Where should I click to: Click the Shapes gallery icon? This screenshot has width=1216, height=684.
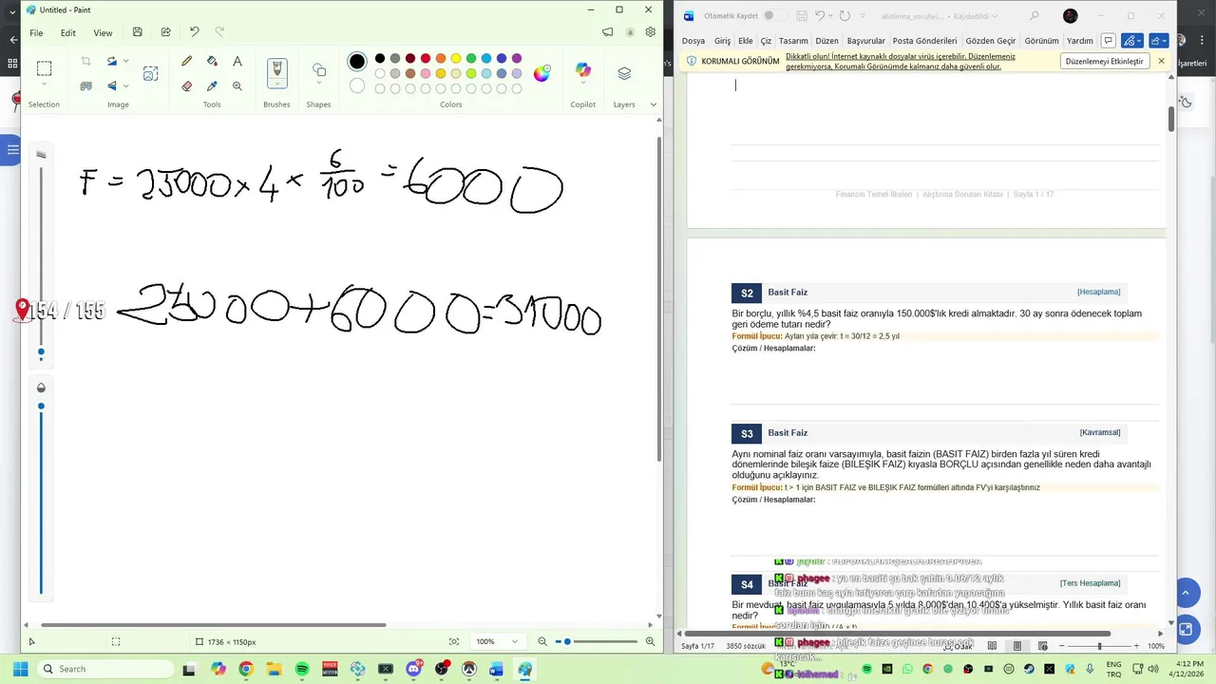tap(318, 70)
